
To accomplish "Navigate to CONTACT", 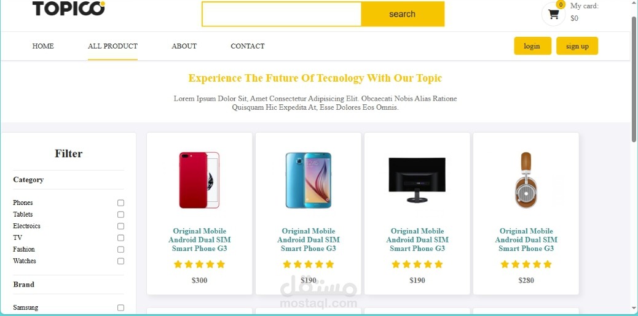I will pos(247,46).
